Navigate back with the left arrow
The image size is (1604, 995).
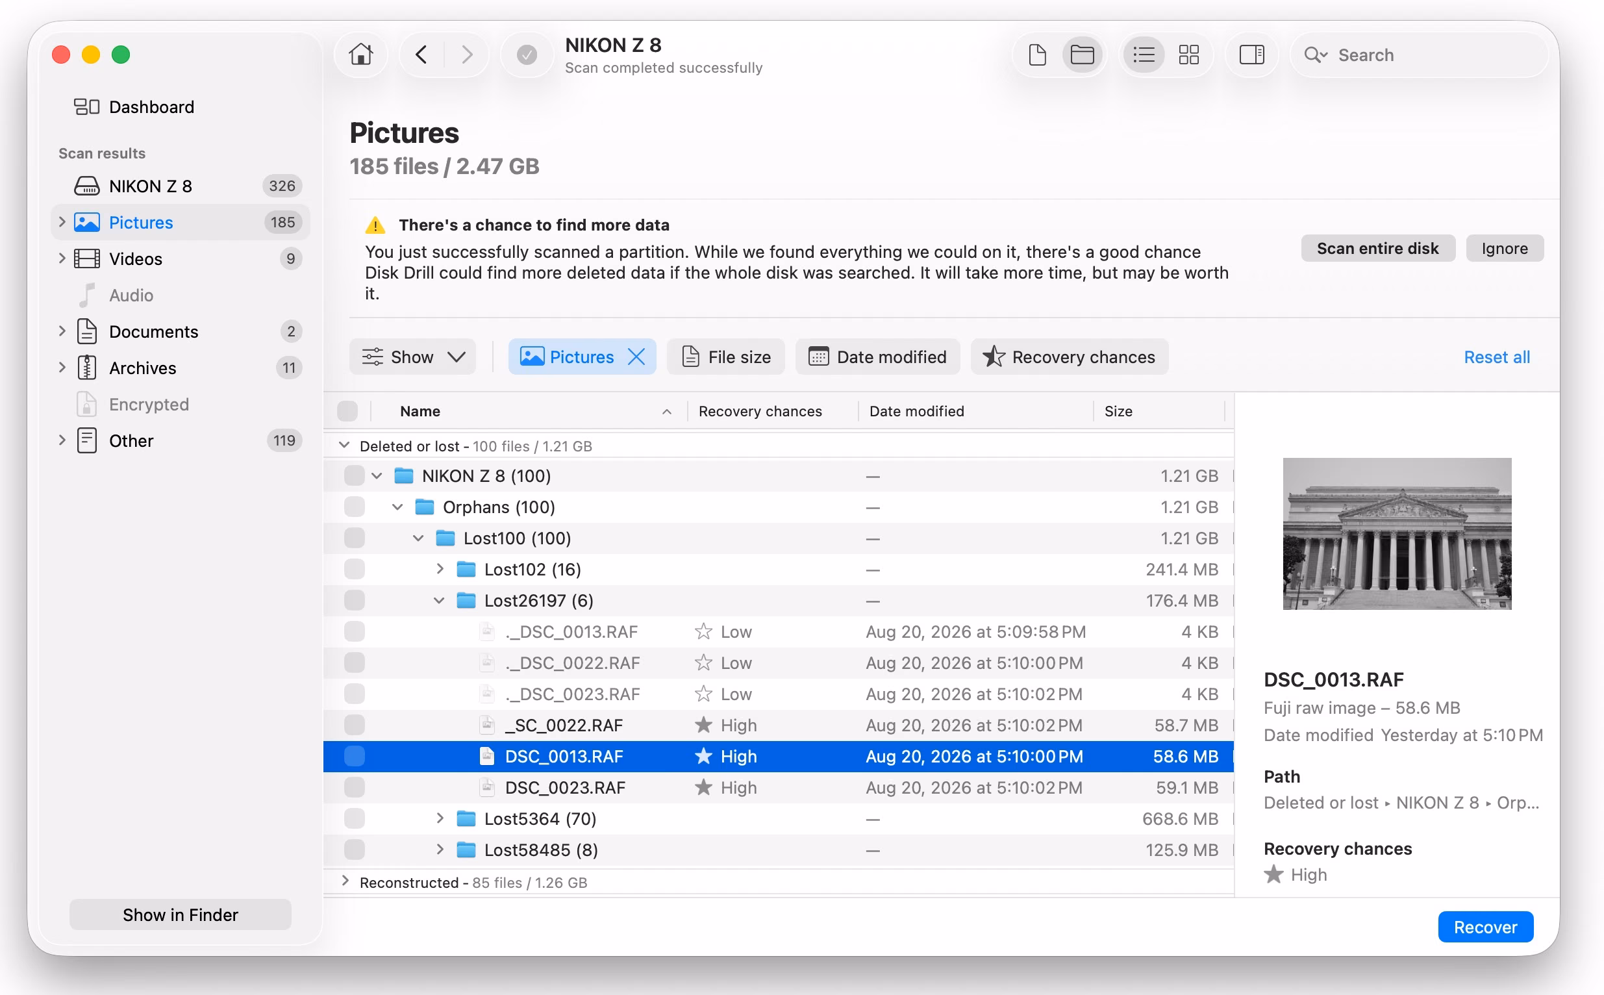point(421,55)
